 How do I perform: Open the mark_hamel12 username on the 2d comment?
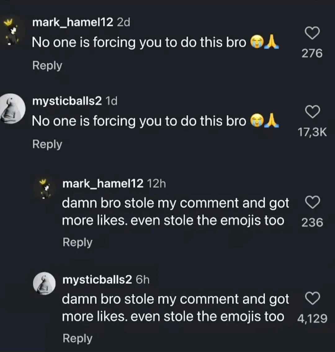tap(73, 22)
